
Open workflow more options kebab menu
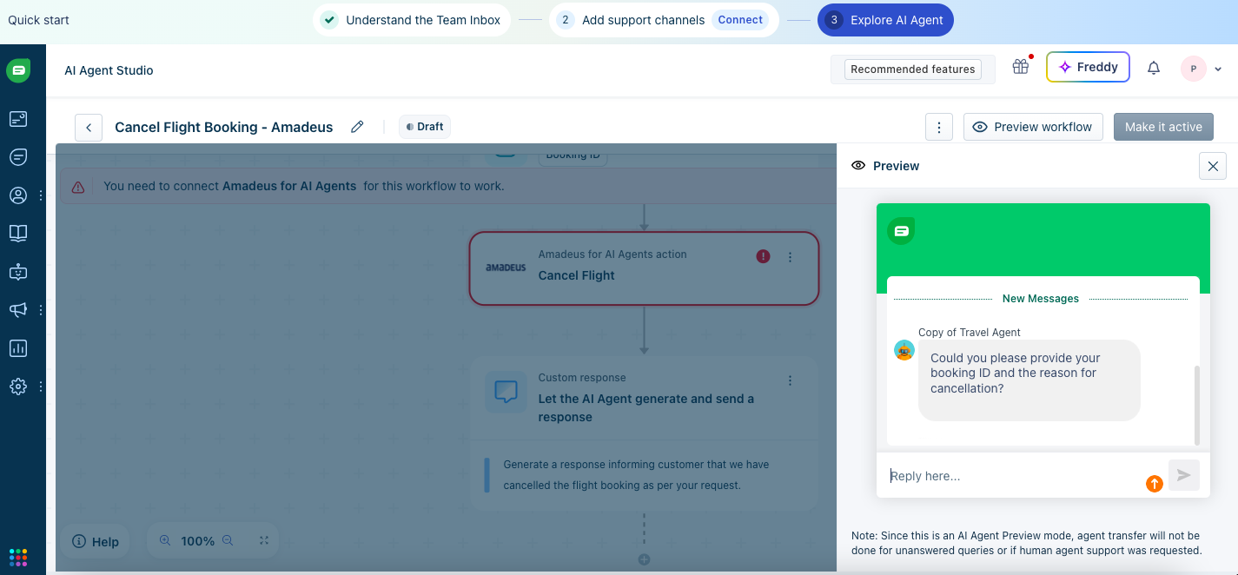939,127
